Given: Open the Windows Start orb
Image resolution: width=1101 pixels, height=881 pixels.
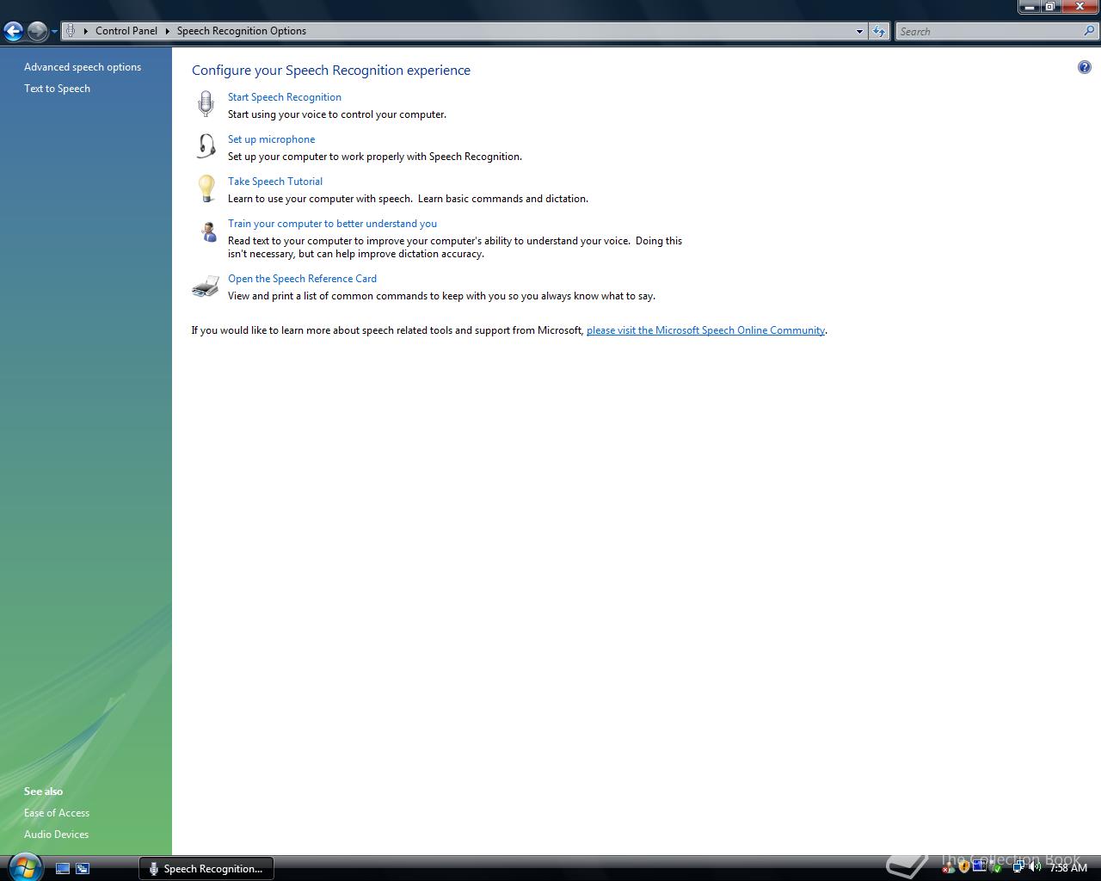Looking at the screenshot, I should pos(24,866).
